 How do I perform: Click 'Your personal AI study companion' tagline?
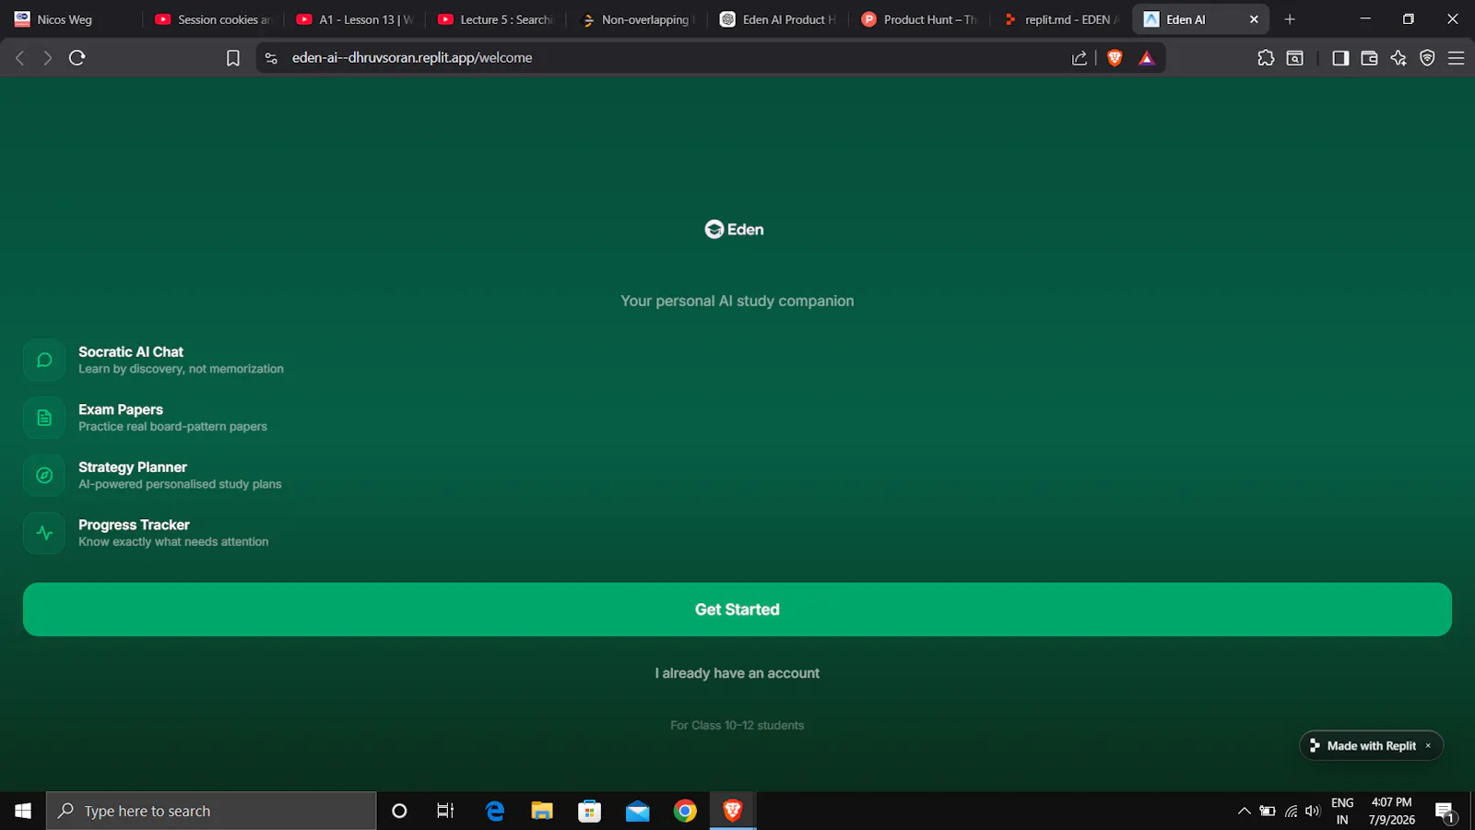pyautogui.click(x=737, y=301)
